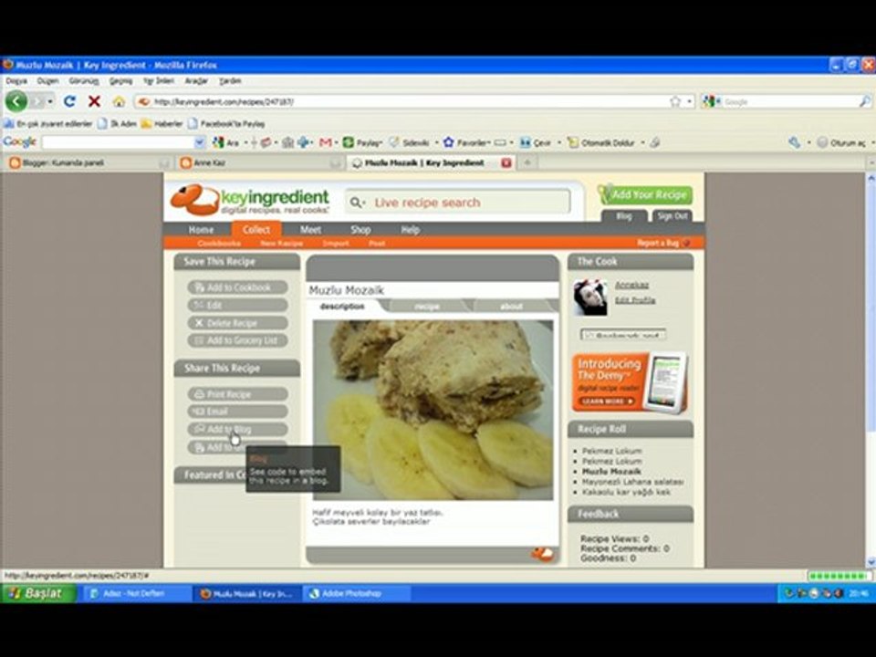This screenshot has width=876, height=657.
Task: Select the recipe tab of Muzlu Mozaik
Action: coord(427,307)
